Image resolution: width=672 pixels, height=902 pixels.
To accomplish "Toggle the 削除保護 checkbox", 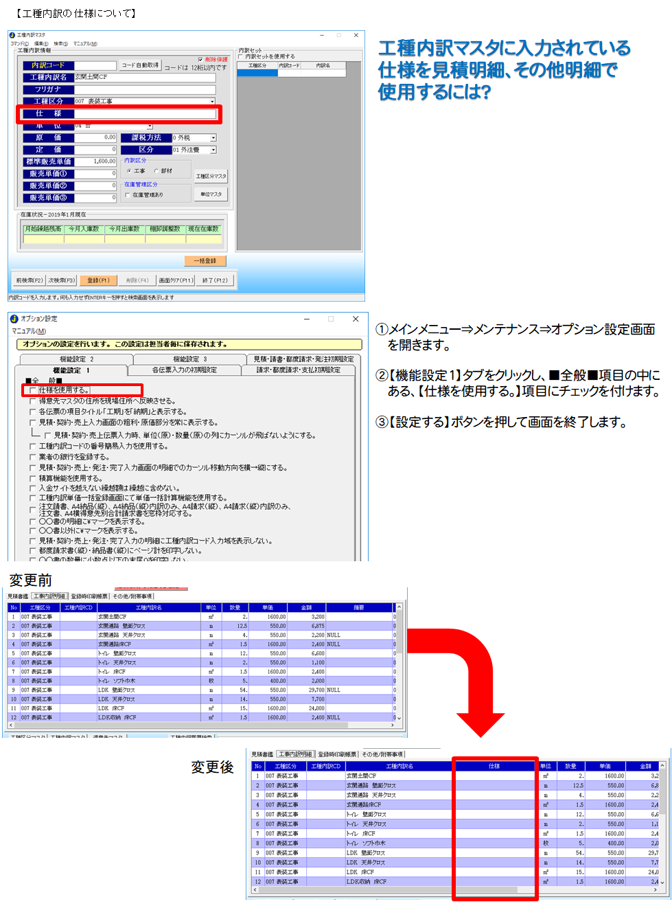I will tap(200, 60).
